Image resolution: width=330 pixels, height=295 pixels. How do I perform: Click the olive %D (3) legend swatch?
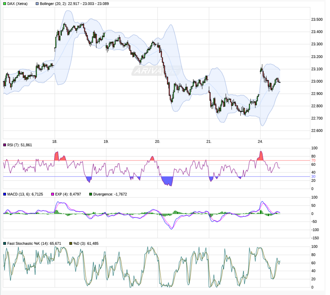[71, 243]
